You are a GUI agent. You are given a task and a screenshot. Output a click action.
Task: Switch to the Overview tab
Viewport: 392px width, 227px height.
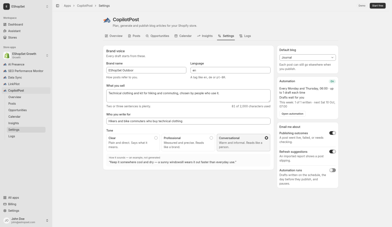coord(114,36)
